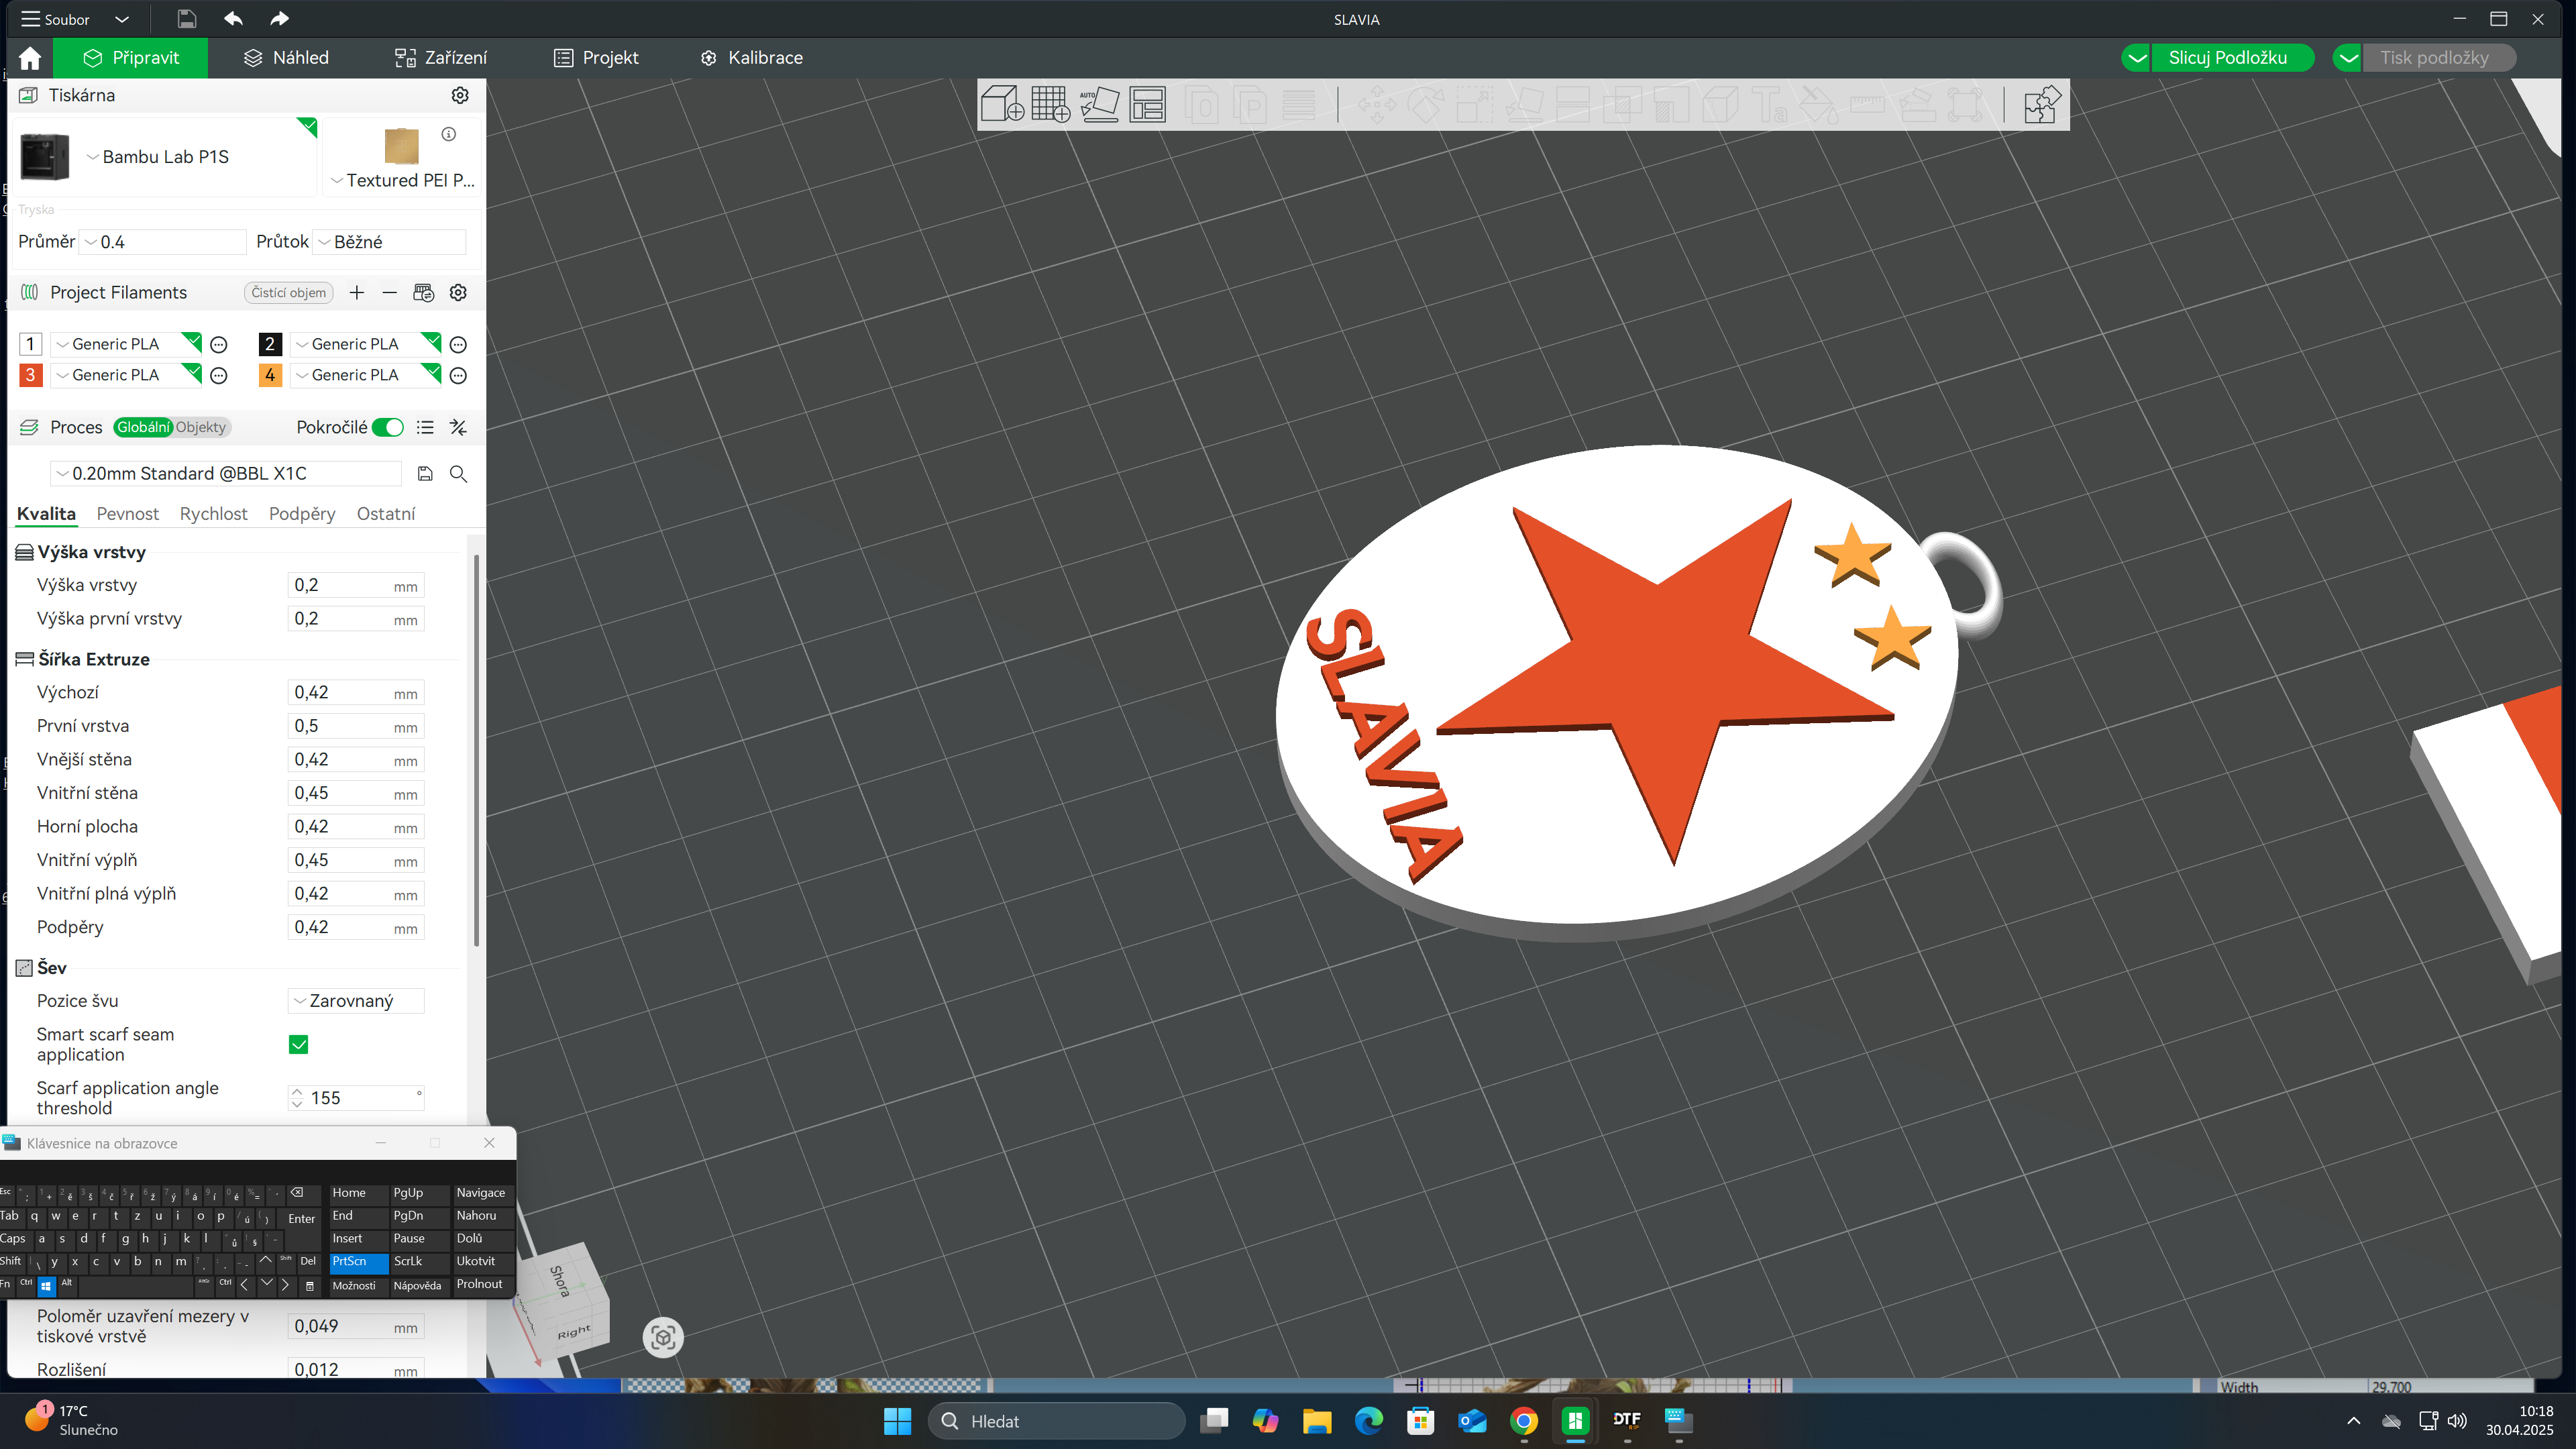This screenshot has width=2576, height=1449.
Task: Open the Pevnost settings tab
Action: [127, 514]
